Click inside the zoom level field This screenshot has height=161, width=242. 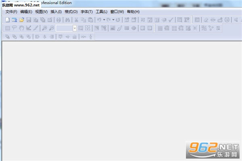click(65, 28)
